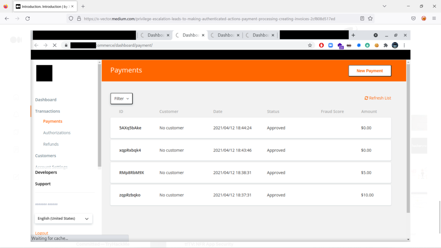Image resolution: width=441 pixels, height=248 pixels.
Task: Select Payments under Transactions
Action: pos(53,121)
